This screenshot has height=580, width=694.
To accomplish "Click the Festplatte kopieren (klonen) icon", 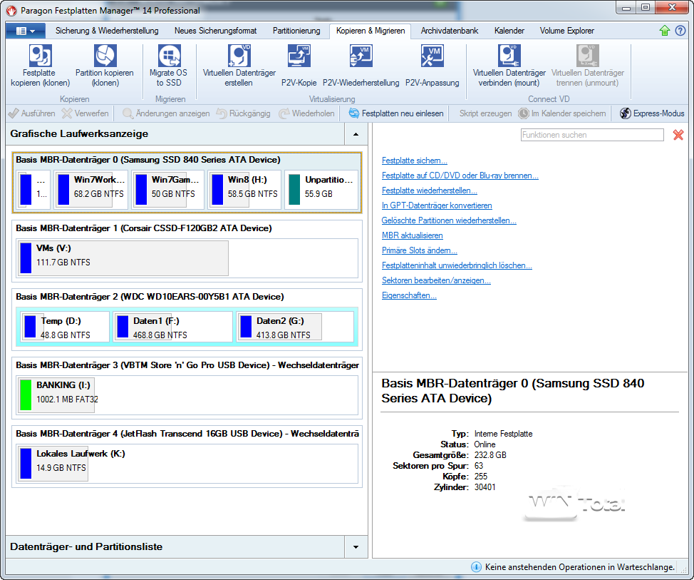I will 40,56.
